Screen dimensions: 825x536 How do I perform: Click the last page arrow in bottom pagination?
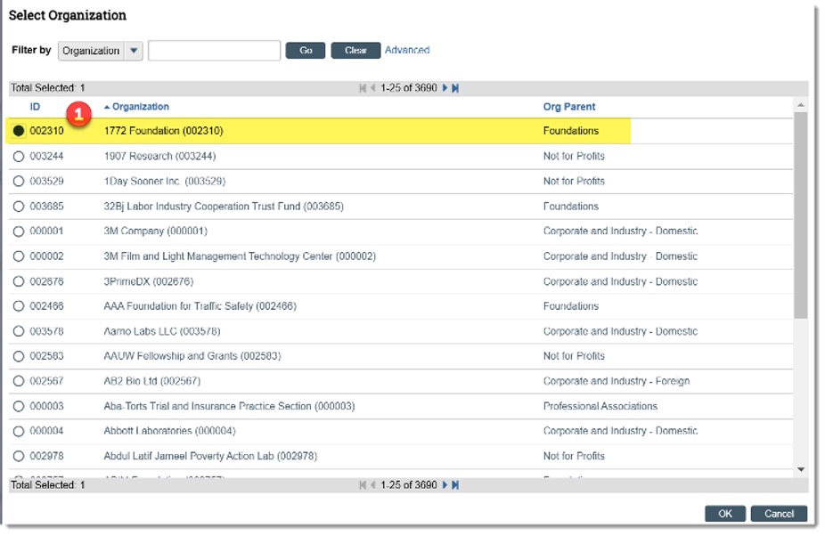(x=455, y=485)
